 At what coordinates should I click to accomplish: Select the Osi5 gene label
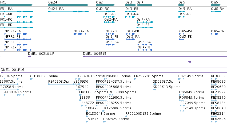pyautogui.click(x=182, y=2)
